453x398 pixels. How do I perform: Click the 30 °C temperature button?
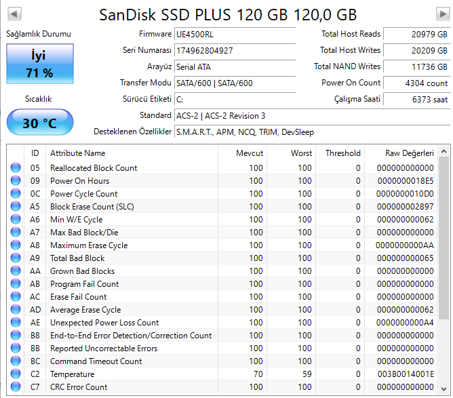pos(38,124)
